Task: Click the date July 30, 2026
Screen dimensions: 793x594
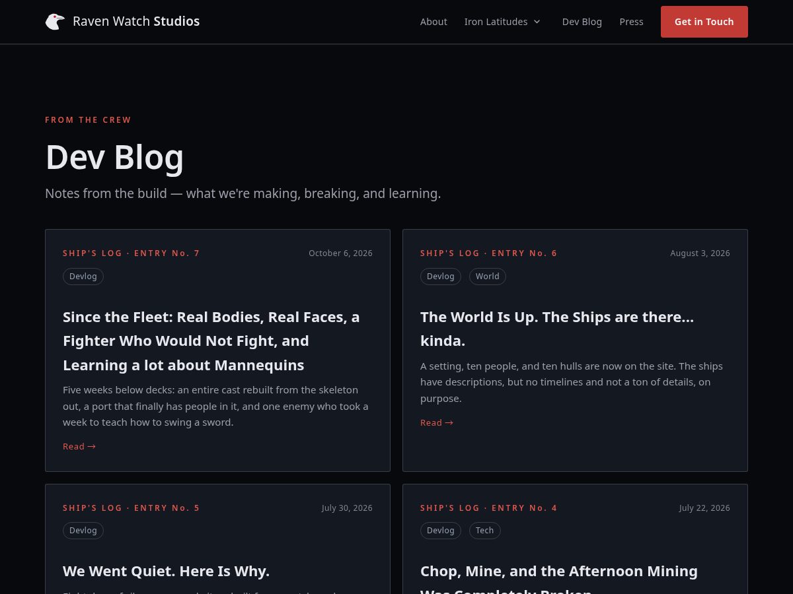Action: click(x=347, y=508)
